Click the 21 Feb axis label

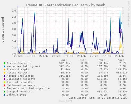[x=31, y=56]
